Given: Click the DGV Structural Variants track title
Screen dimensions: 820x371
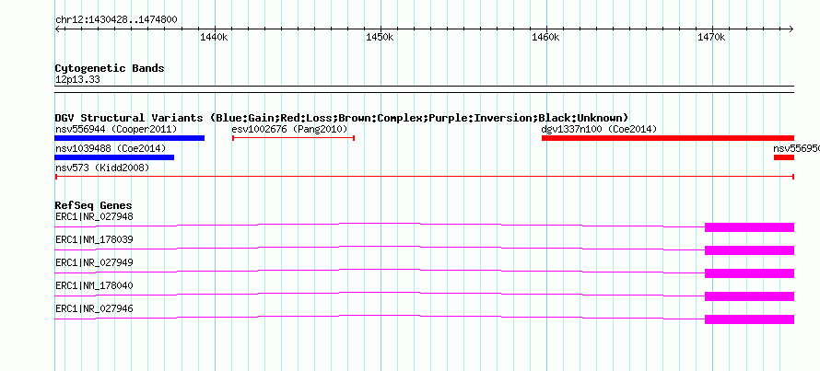Looking at the screenshot, I should [x=342, y=118].
